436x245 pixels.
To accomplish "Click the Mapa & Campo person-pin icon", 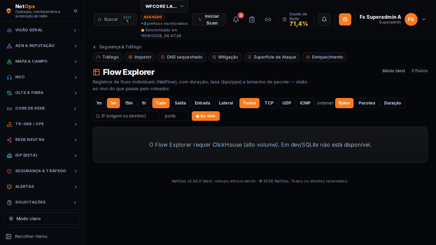I will pos(10,62).
